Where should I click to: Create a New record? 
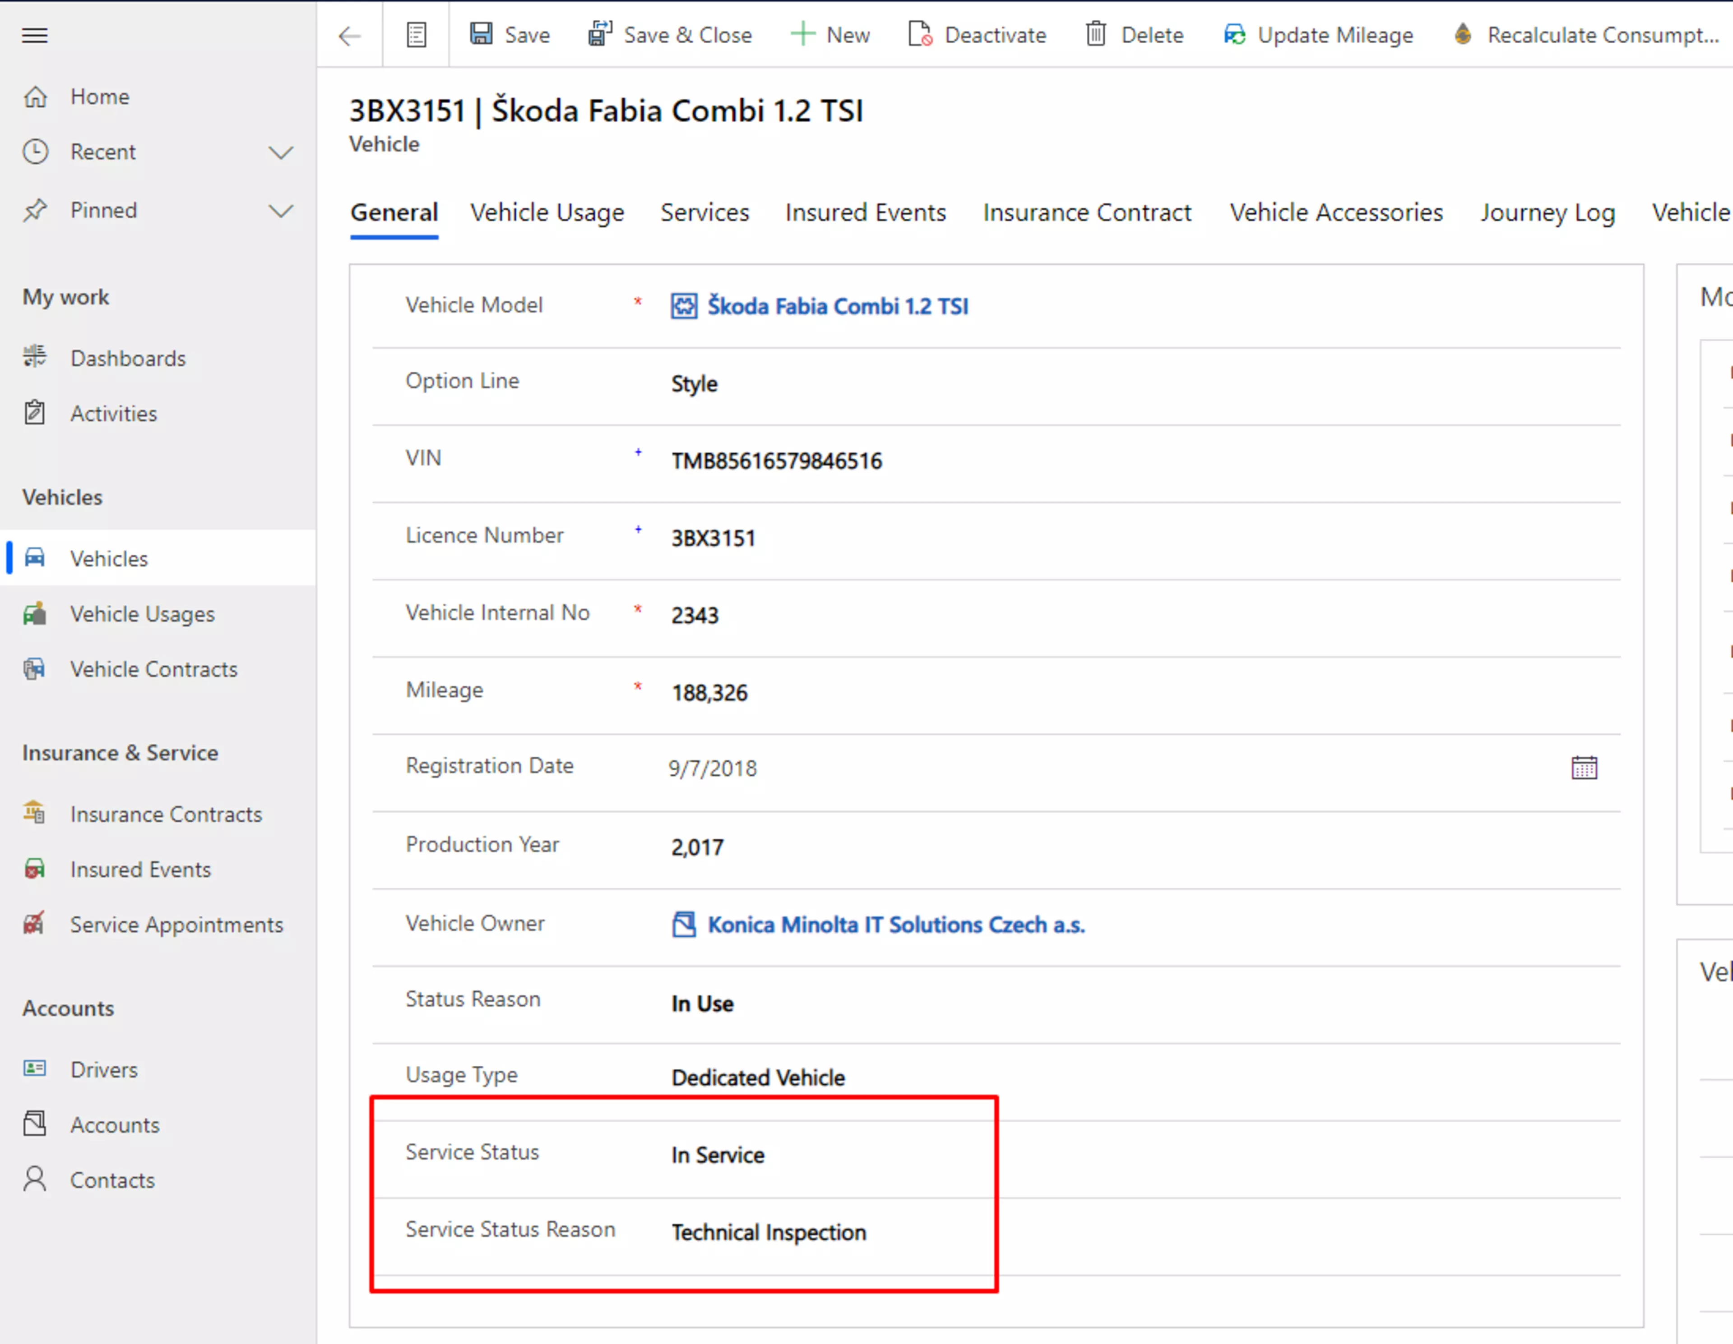click(x=830, y=35)
